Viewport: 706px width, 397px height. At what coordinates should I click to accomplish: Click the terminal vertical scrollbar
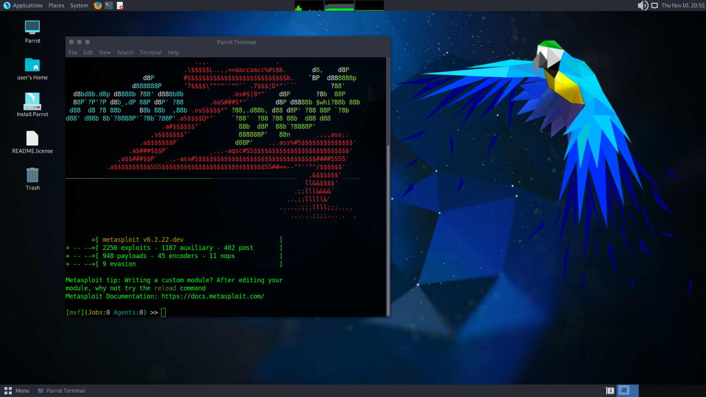tap(388, 229)
